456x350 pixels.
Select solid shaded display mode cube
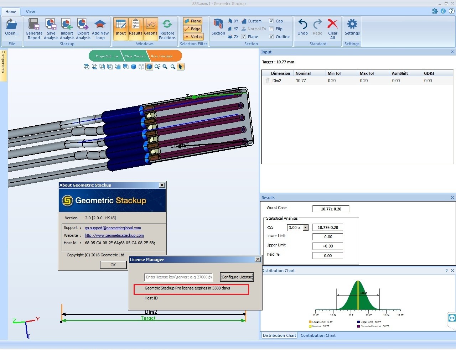[134, 67]
